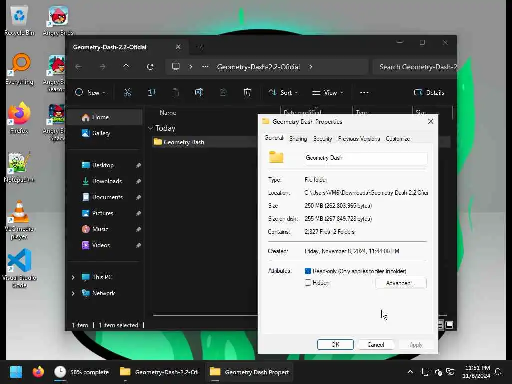This screenshot has width=512, height=384.
Task: Switch to the Security tab
Action: coord(322,139)
